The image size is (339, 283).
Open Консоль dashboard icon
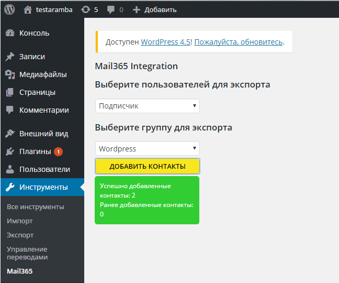[x=10, y=33]
